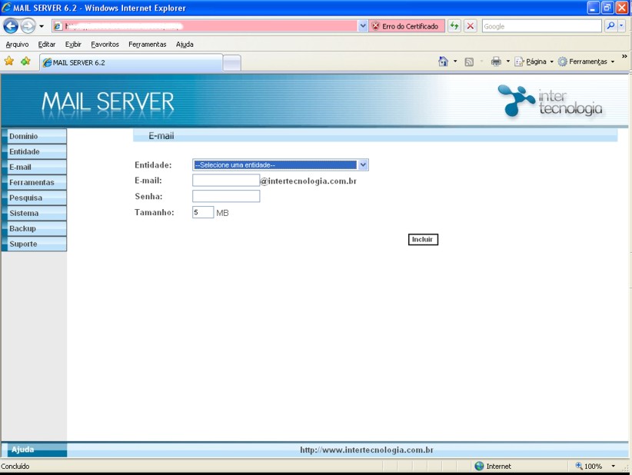Click the browser Forward arrow button
Screen dimensions: 632x475
click(x=28, y=26)
